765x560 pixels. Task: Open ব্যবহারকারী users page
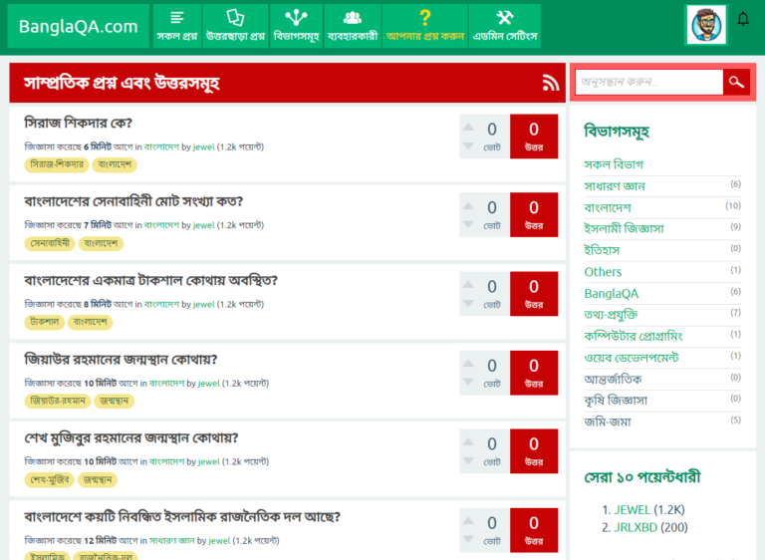click(x=352, y=26)
